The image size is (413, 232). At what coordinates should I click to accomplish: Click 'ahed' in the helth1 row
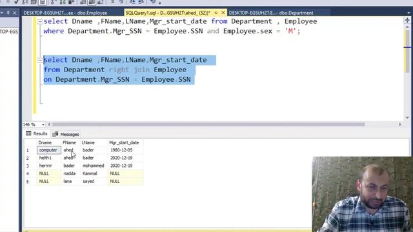(x=70, y=158)
